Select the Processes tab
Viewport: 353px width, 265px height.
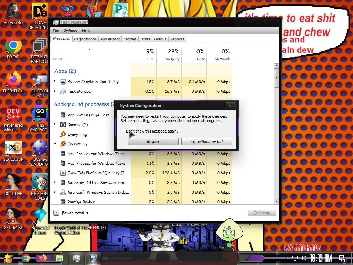click(61, 39)
